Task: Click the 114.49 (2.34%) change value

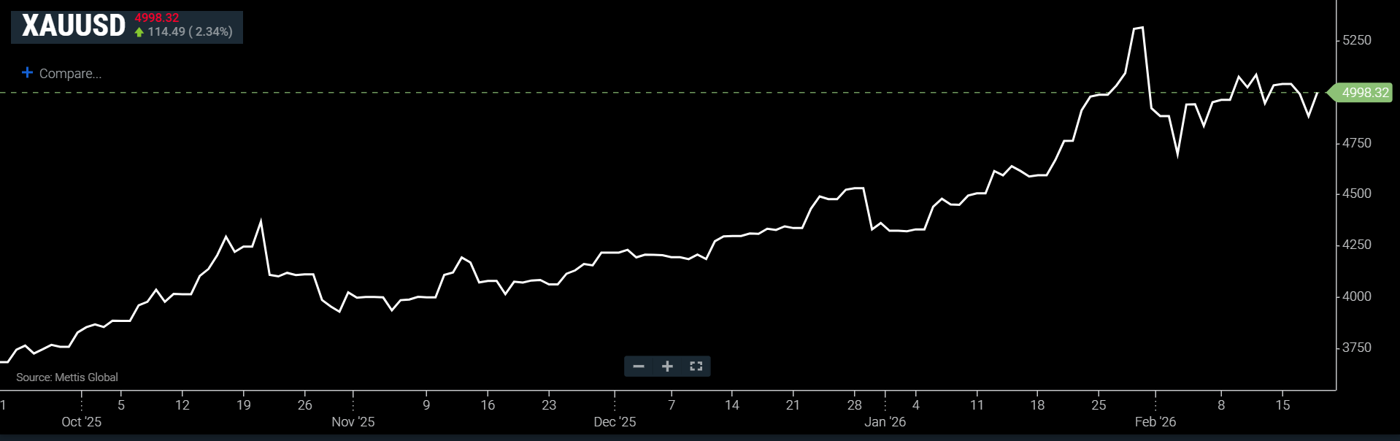Action: click(190, 32)
